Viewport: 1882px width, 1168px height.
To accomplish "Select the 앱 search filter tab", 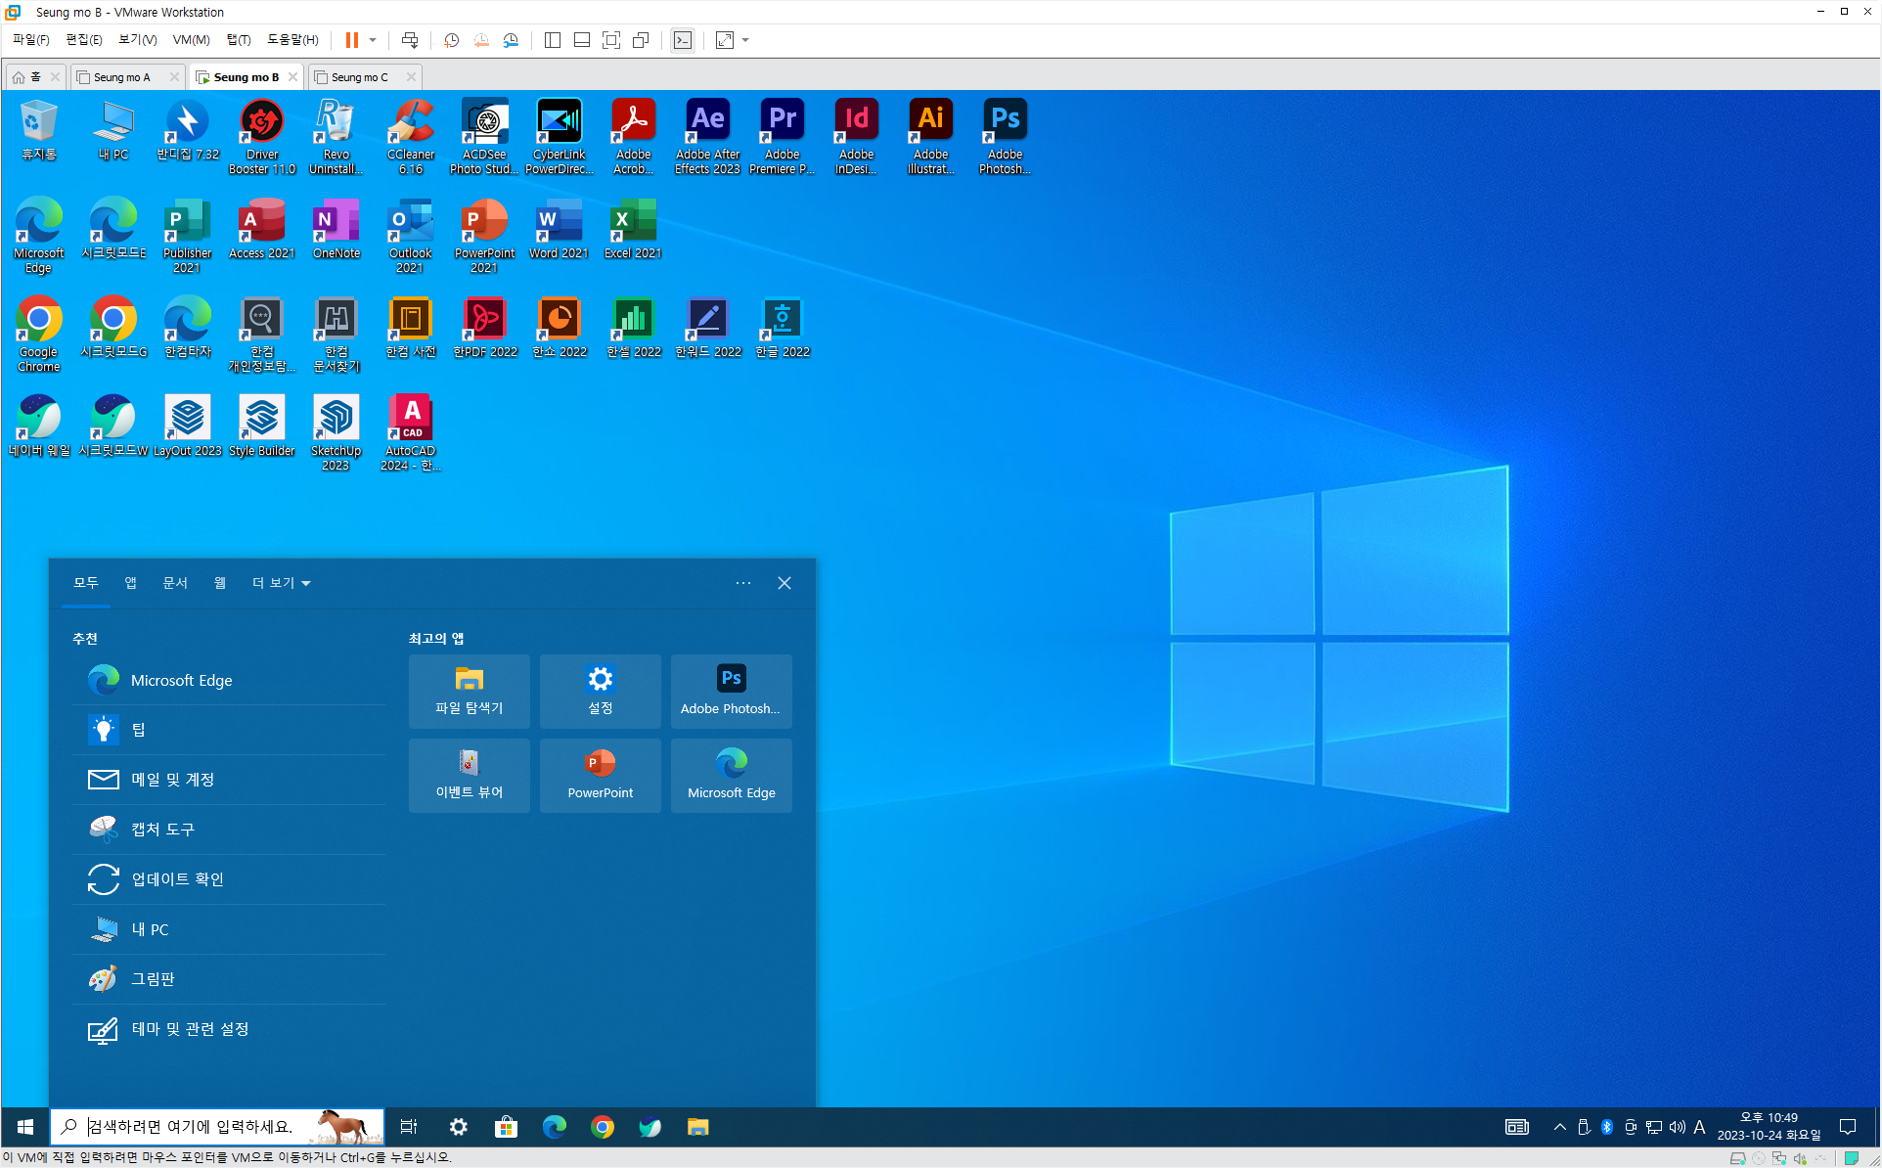I will tap(130, 583).
